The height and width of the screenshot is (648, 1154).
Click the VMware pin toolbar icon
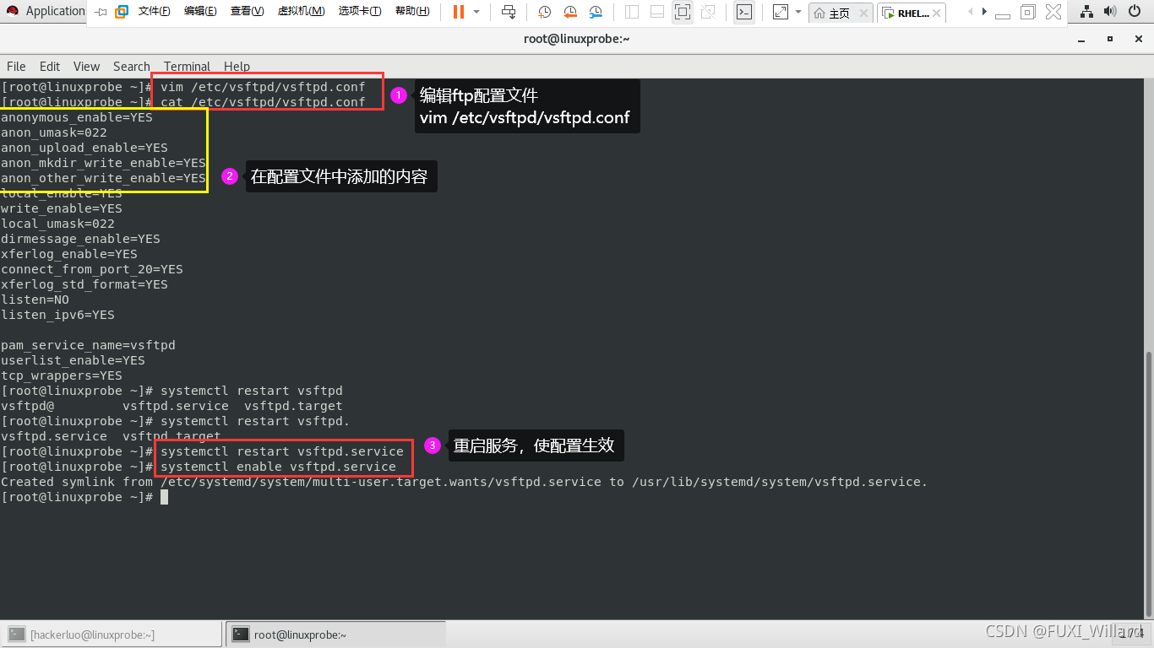[x=101, y=12]
